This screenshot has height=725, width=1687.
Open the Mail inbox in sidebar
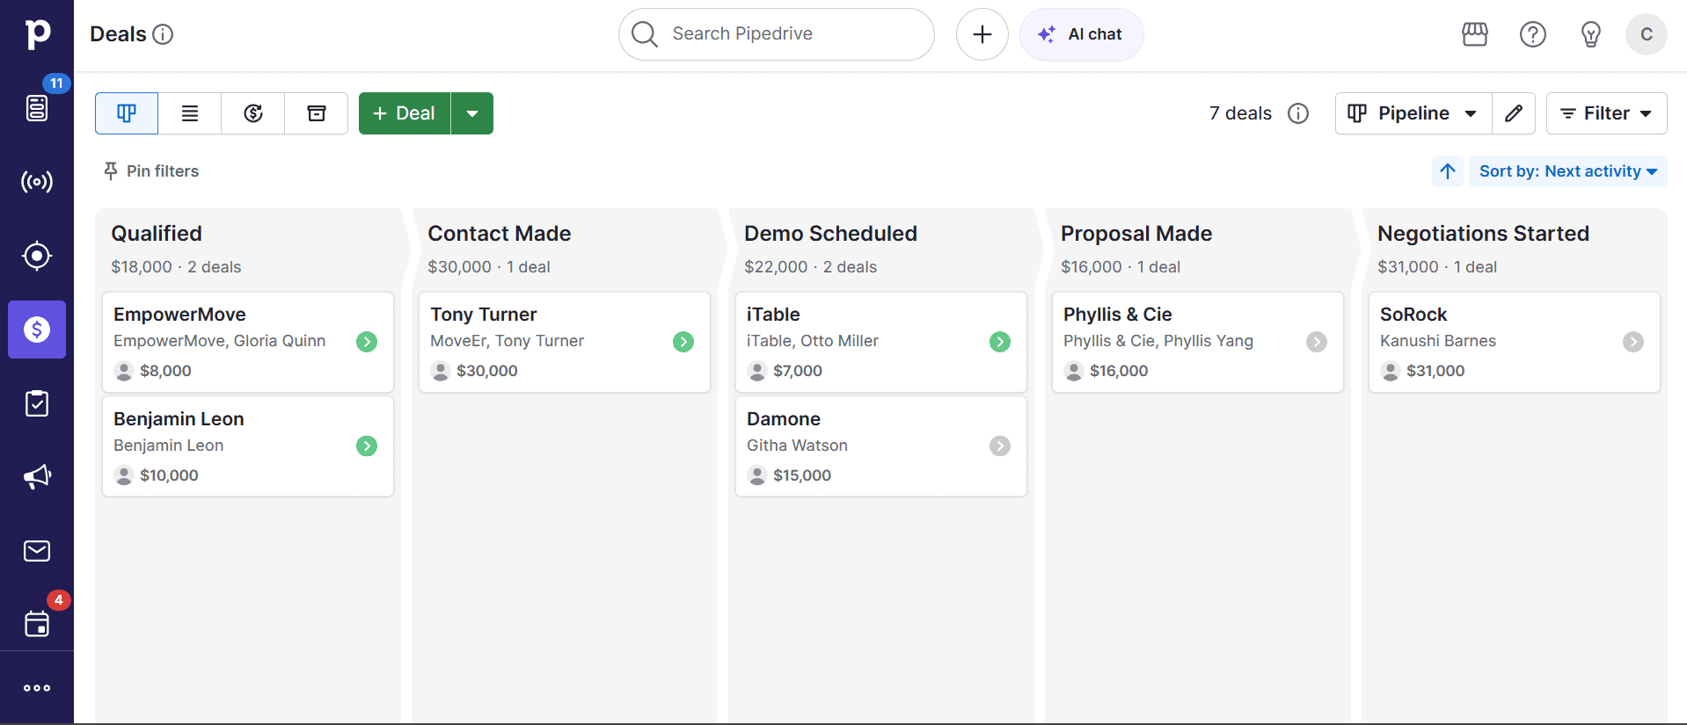click(x=37, y=551)
